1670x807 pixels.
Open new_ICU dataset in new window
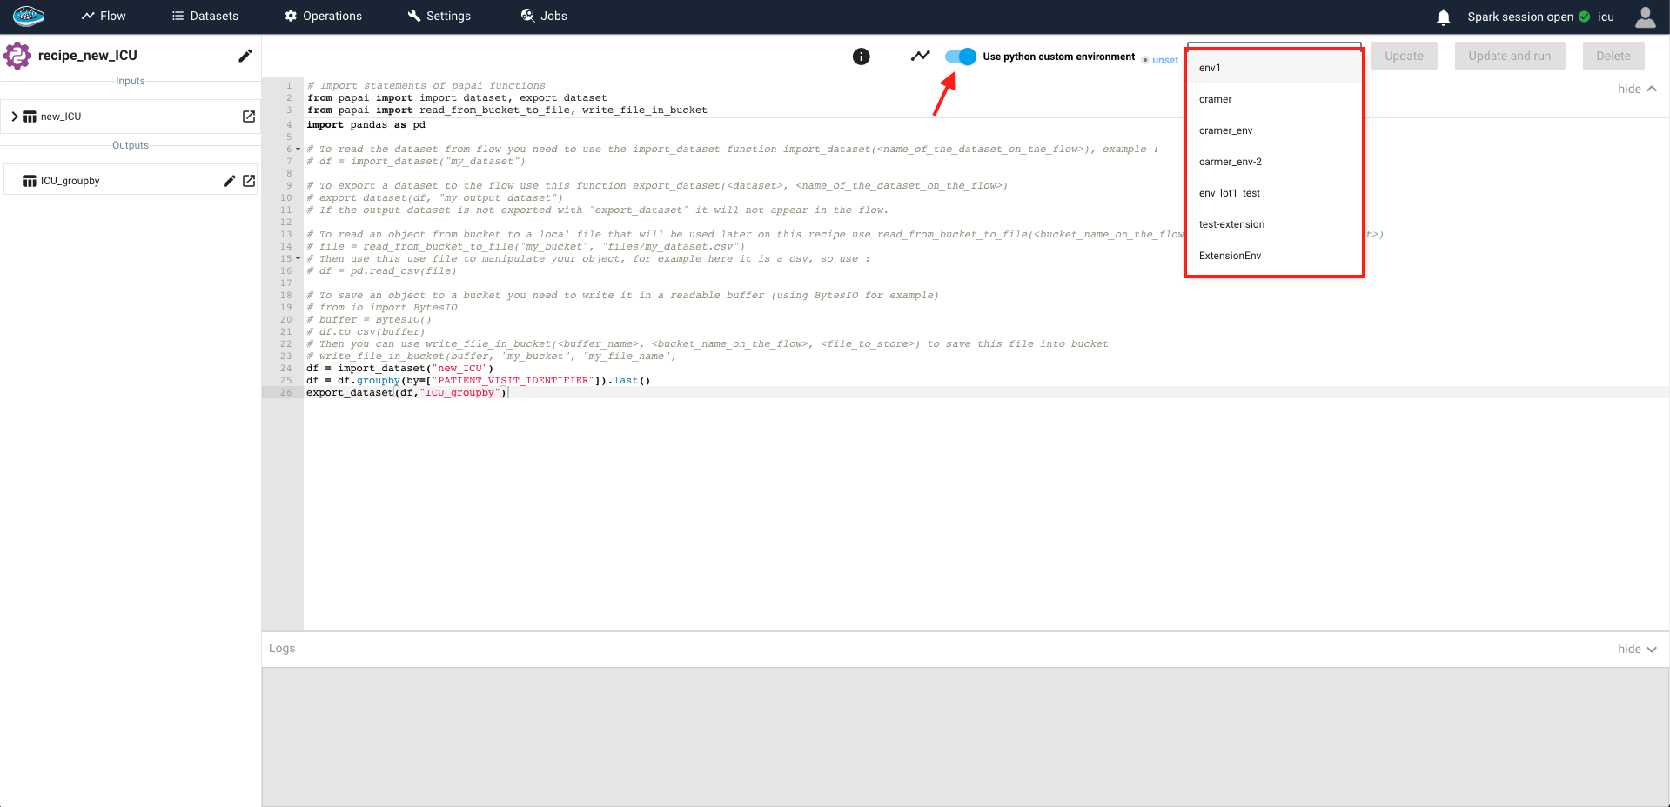249,117
